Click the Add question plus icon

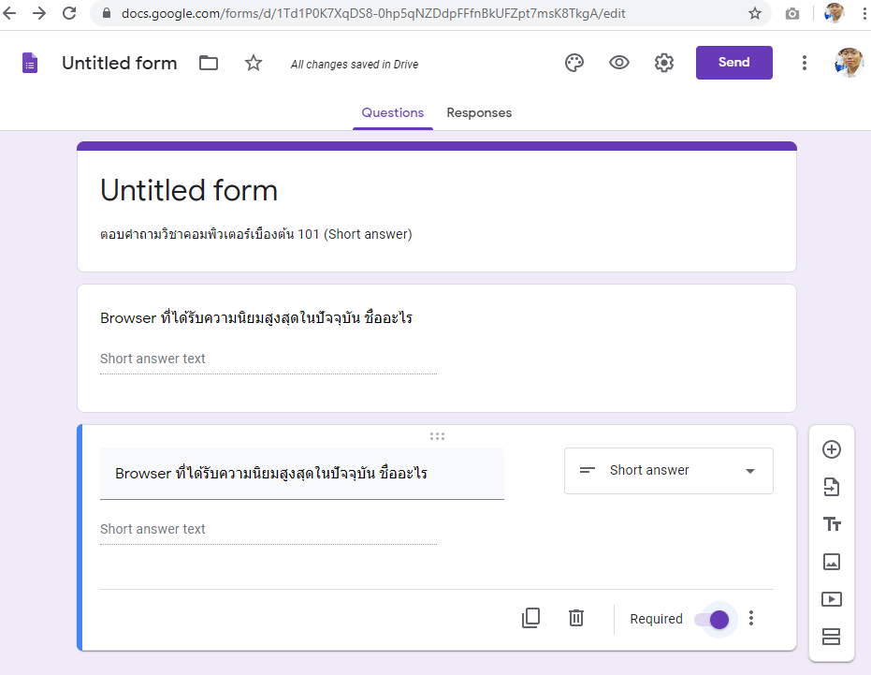click(831, 449)
